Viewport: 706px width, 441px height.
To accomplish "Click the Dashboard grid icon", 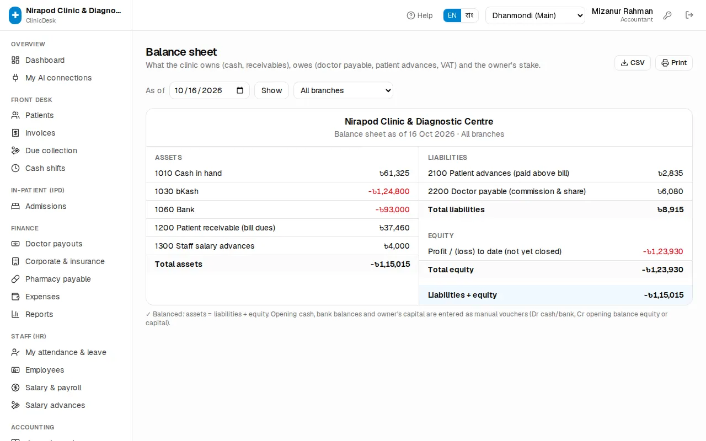I will point(15,60).
